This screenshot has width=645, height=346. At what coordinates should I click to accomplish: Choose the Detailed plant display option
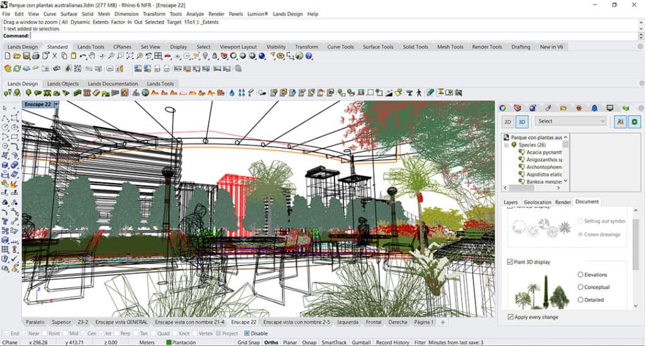click(x=580, y=300)
